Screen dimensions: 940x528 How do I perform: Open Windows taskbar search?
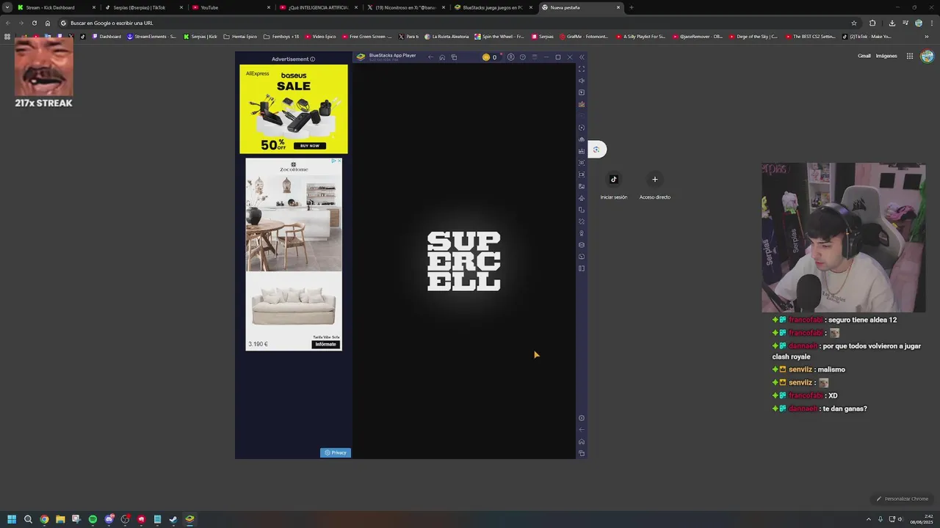[x=28, y=519]
